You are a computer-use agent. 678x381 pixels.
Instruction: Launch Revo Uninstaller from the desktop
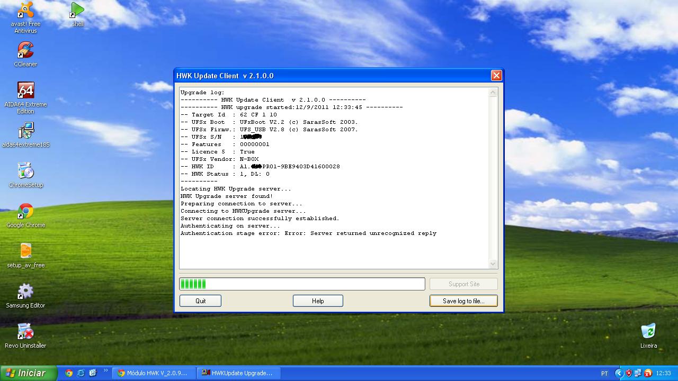[x=25, y=336]
